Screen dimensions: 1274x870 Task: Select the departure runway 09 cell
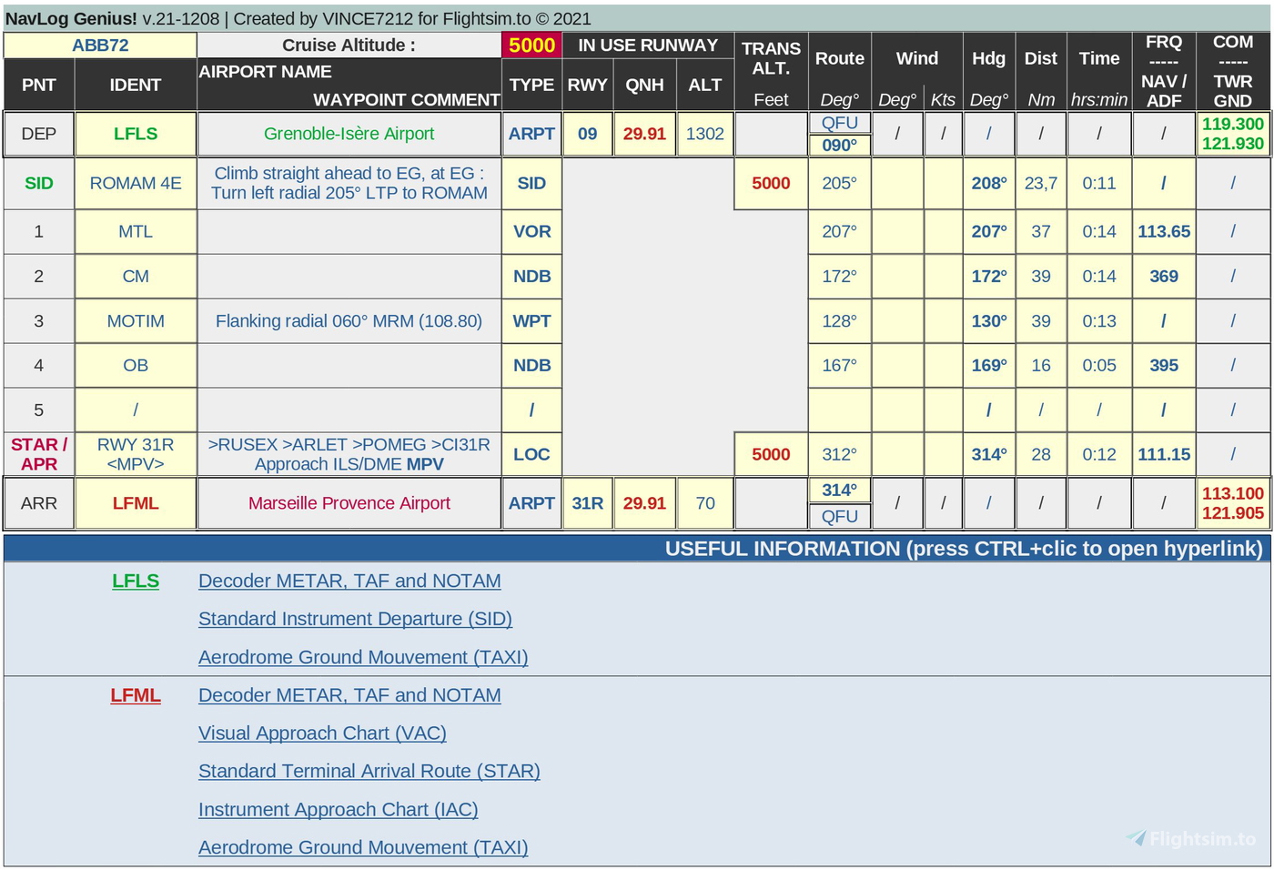pos(587,134)
